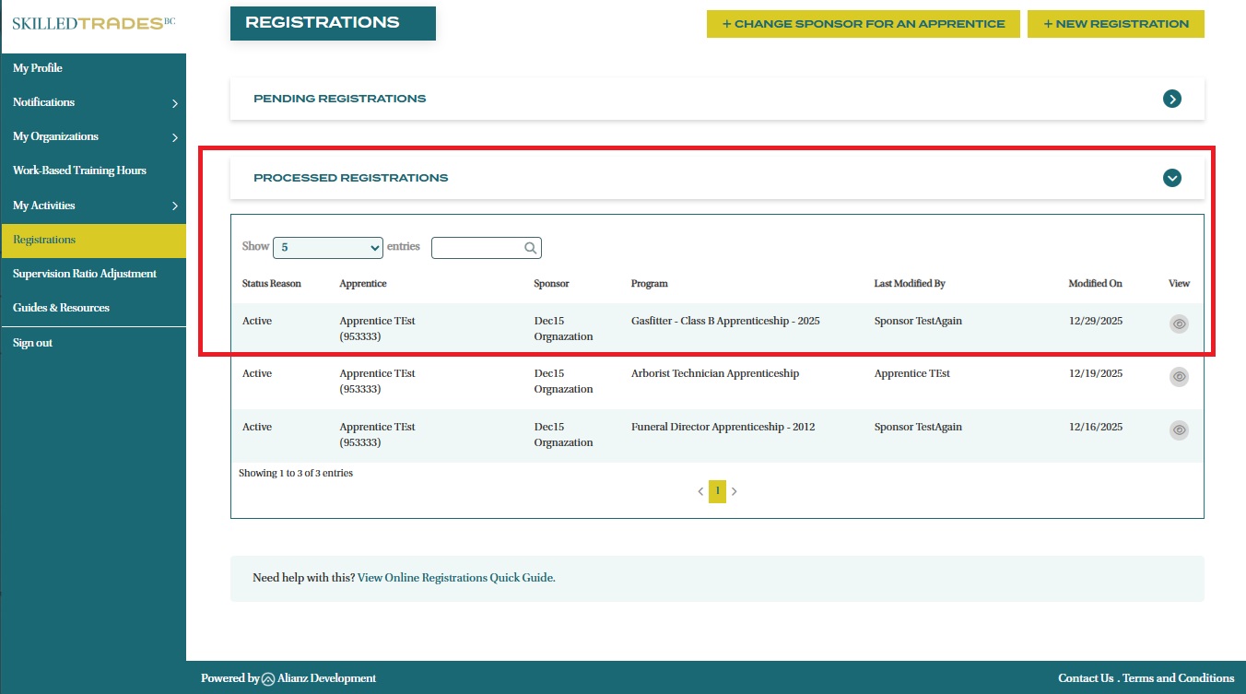The width and height of the screenshot is (1246, 694).
Task: Expand the Pending Registrations section
Action: (1172, 99)
